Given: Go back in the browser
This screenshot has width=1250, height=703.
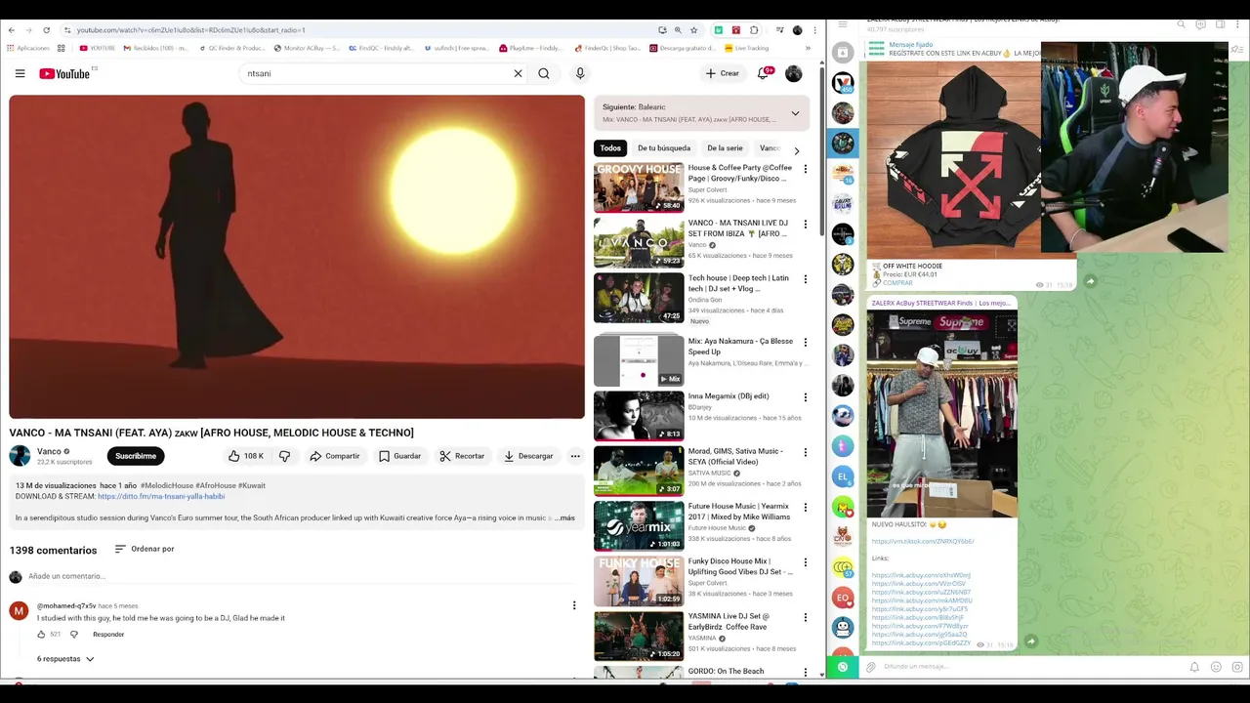Looking at the screenshot, I should coord(11,30).
